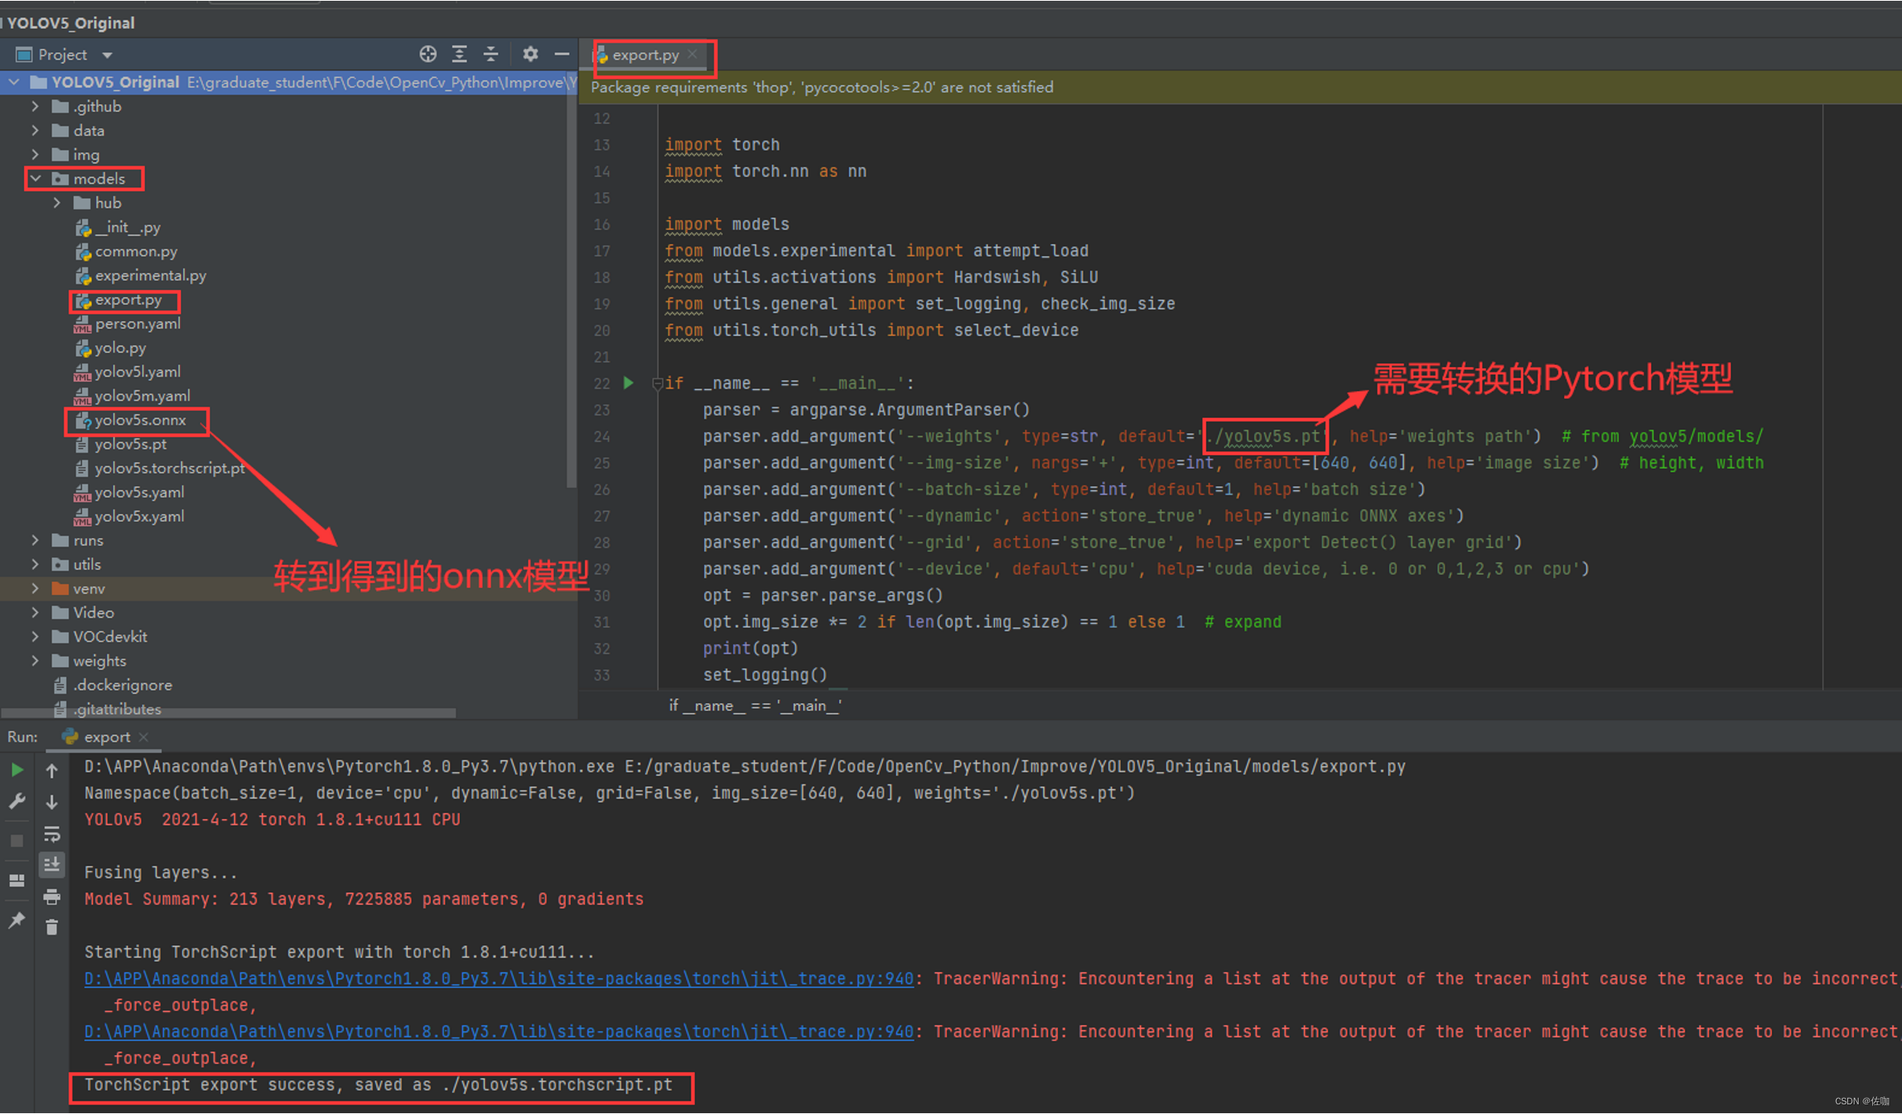
Task: Click the collapse all tree icon
Action: [x=490, y=54]
